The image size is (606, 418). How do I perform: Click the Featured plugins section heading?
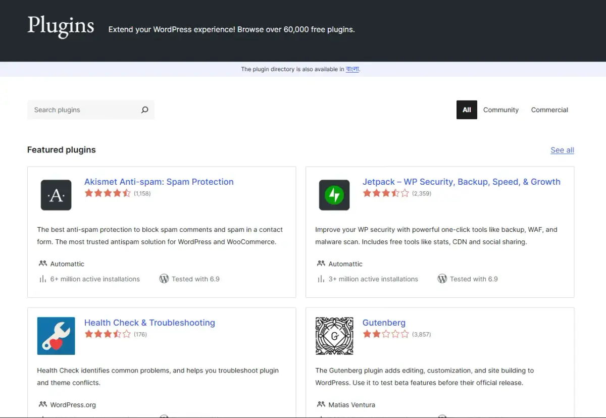tap(61, 150)
